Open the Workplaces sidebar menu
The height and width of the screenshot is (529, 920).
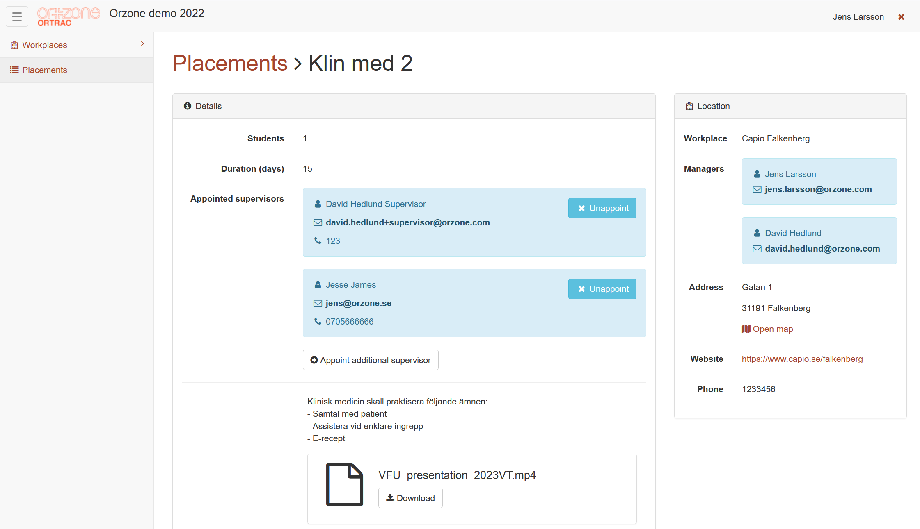[45, 45]
